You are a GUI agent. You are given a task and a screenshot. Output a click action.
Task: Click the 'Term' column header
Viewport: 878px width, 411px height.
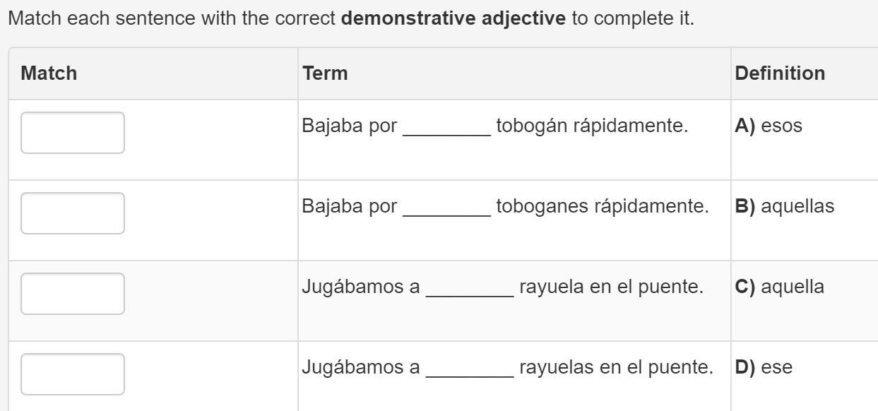point(325,73)
